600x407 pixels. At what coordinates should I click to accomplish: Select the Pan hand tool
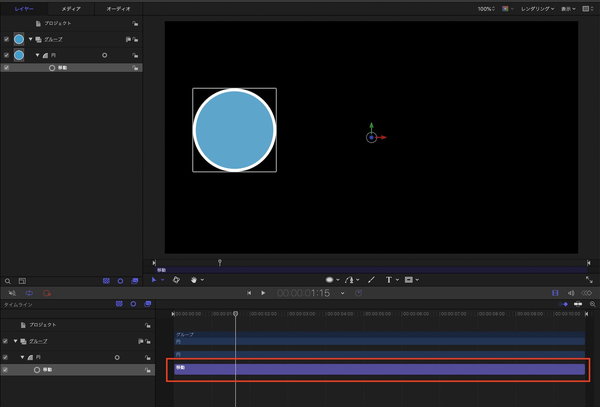[x=194, y=280]
